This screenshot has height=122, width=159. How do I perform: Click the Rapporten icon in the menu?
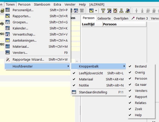click(8, 16)
